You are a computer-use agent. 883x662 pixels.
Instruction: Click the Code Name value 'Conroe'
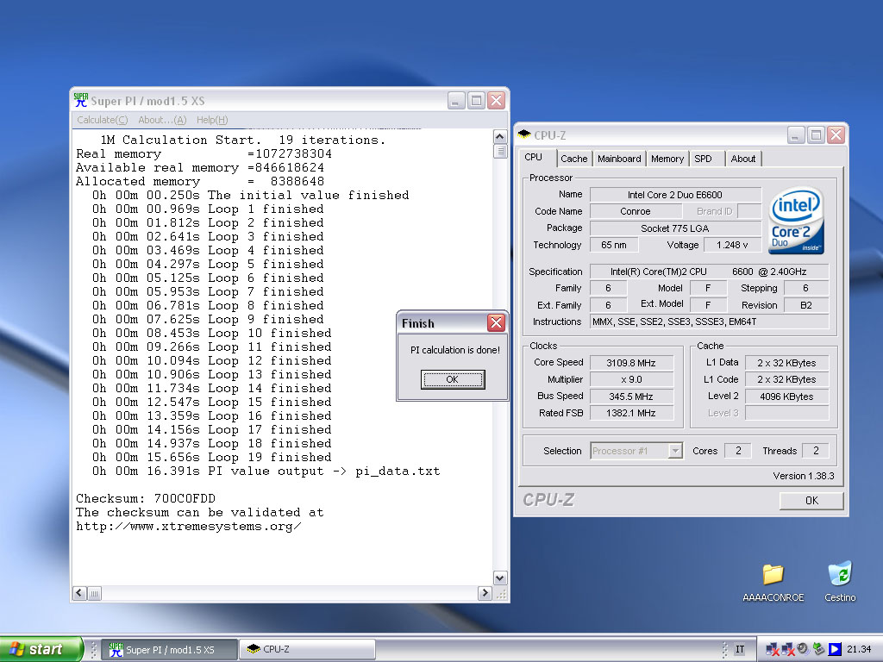click(636, 211)
